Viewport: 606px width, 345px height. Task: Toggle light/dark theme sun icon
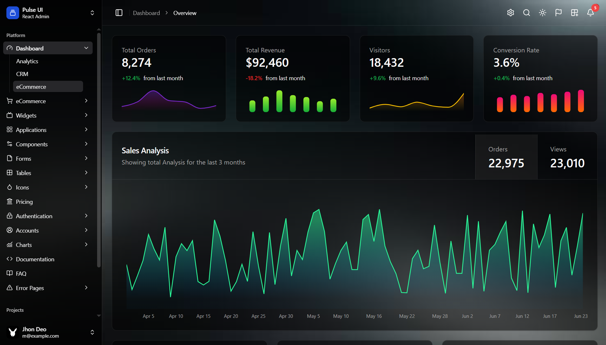pyautogui.click(x=542, y=13)
